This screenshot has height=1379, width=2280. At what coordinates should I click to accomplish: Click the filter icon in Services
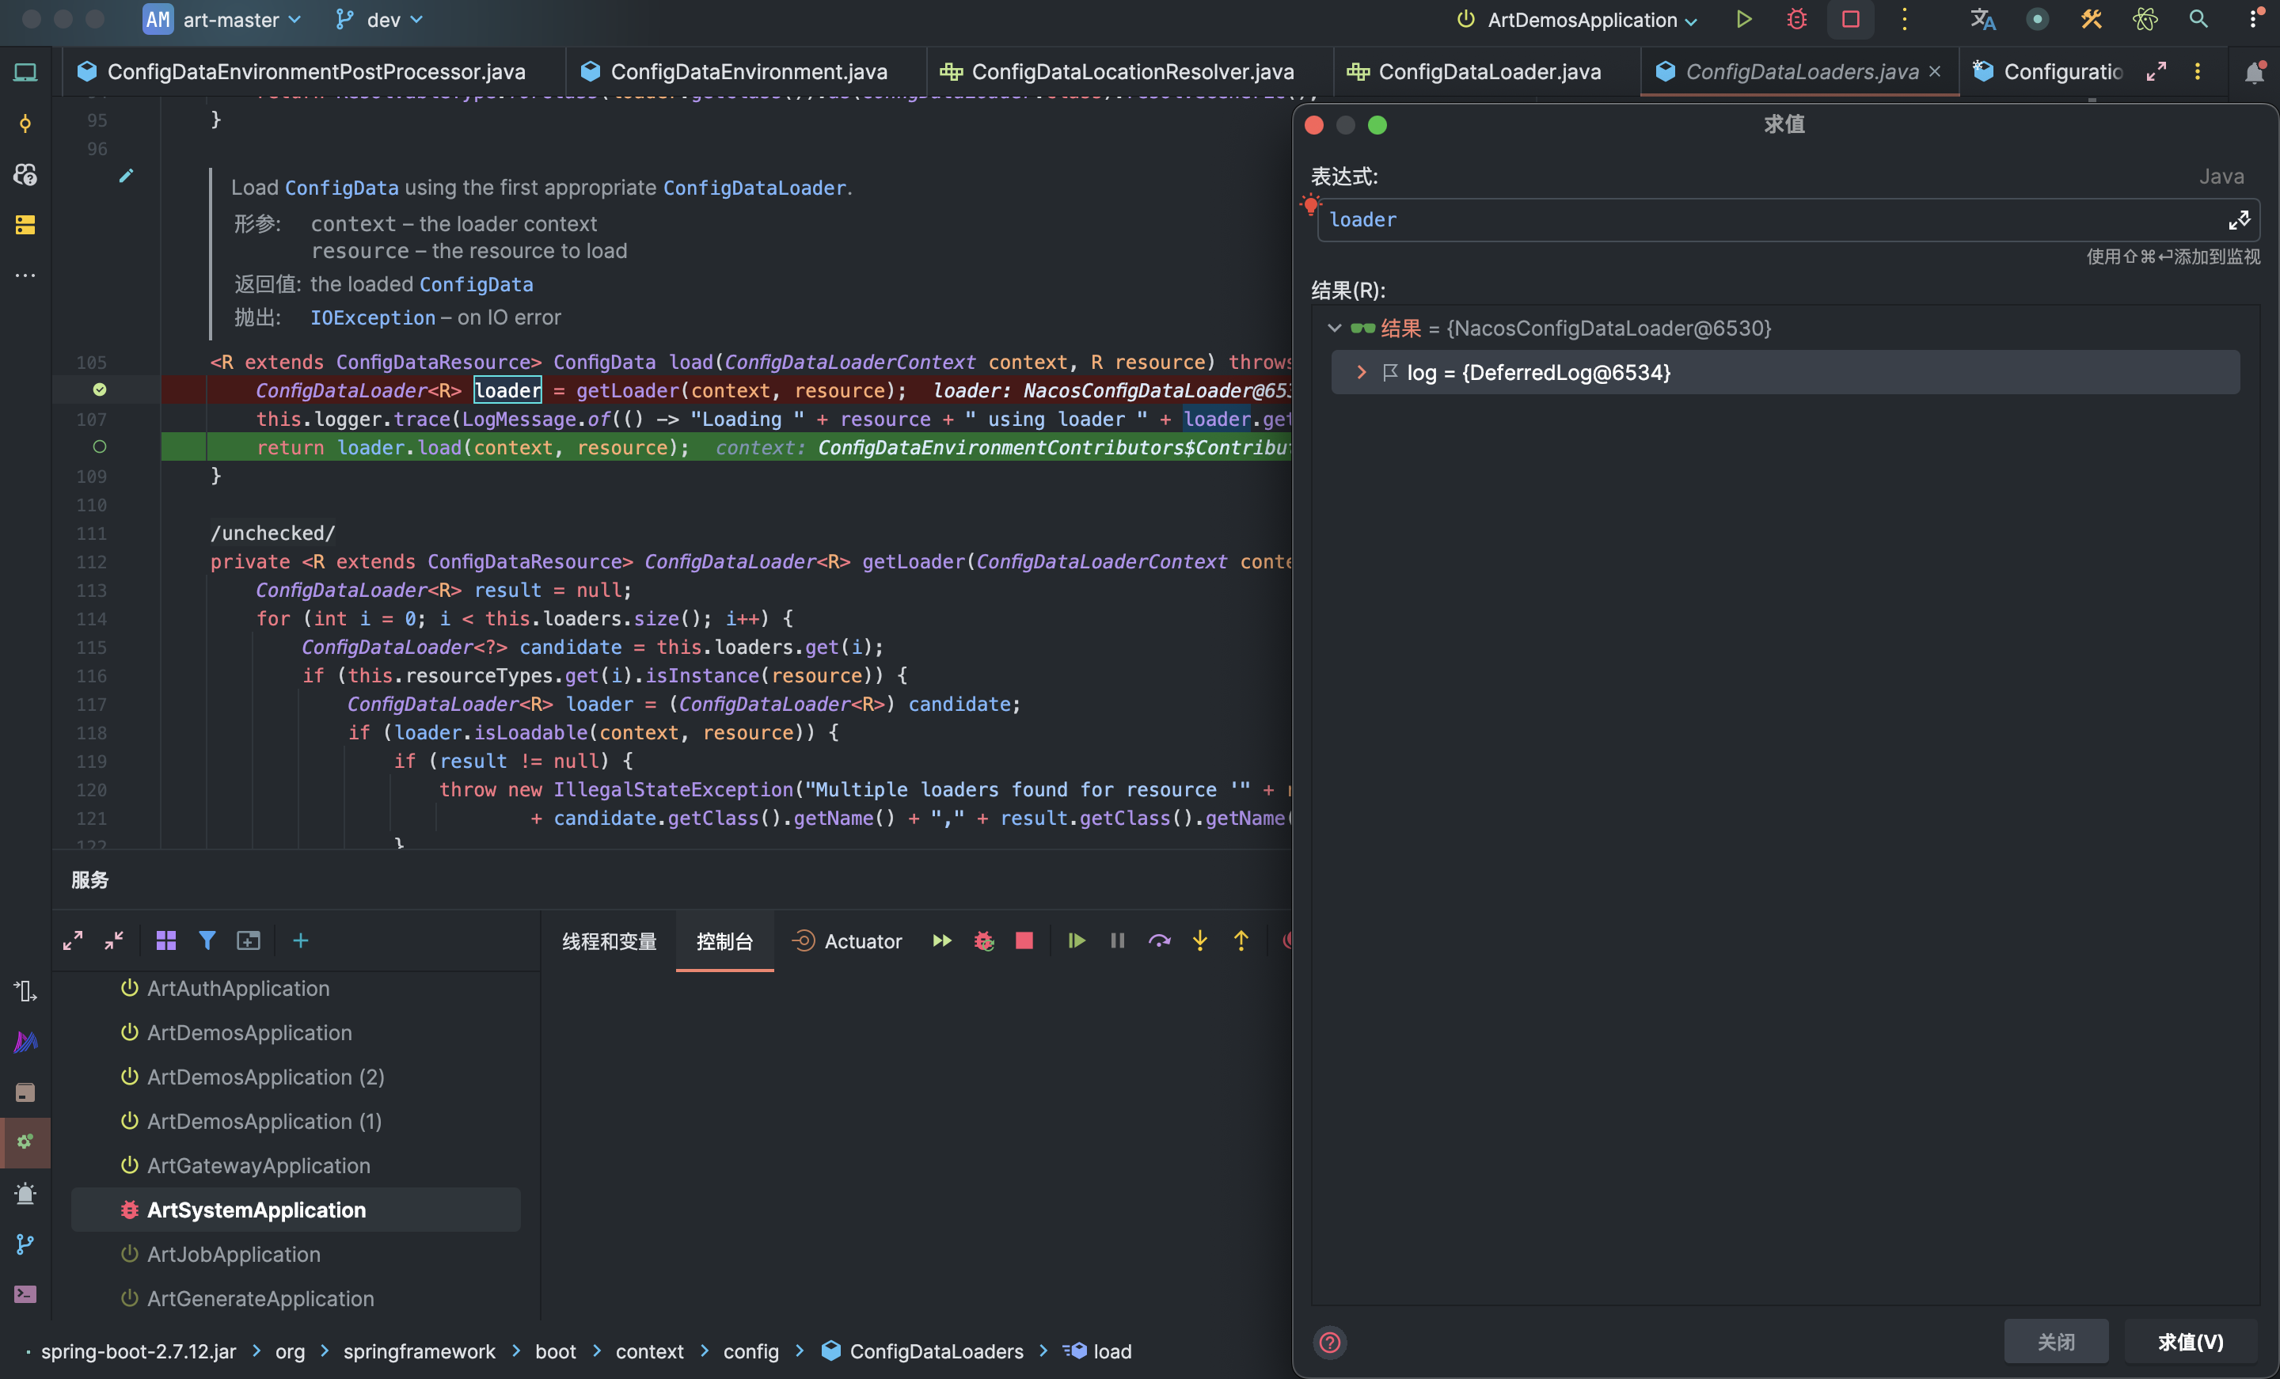207,941
